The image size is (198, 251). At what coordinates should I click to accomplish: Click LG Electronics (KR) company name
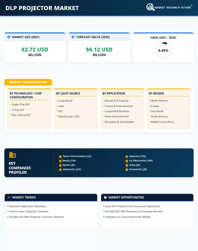(x=141, y=161)
